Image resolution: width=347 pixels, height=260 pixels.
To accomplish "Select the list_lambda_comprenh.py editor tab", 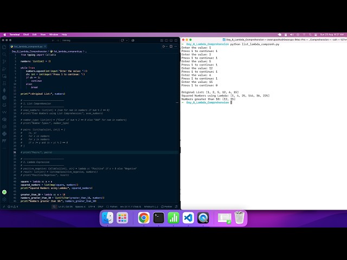I will tap(28, 47).
